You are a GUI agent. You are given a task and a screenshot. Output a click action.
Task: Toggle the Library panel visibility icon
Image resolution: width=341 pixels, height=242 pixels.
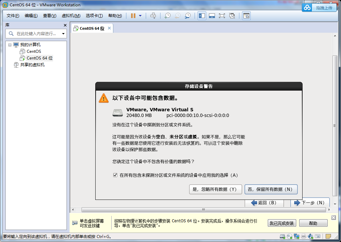pos(201,15)
